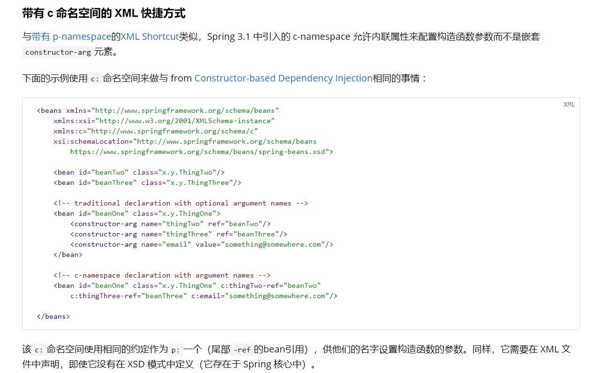
Task: Open the "XML Shortcut" link
Action: click(x=150, y=37)
